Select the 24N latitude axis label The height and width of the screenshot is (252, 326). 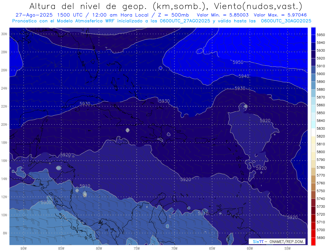[x=4, y=88]
